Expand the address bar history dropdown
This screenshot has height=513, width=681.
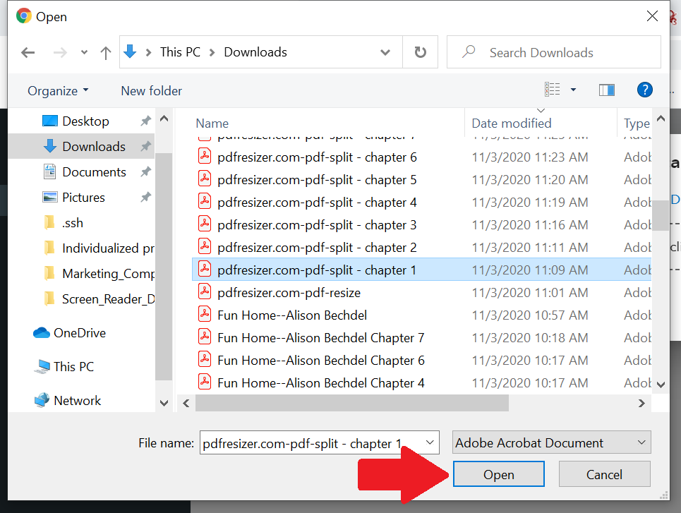coord(385,52)
